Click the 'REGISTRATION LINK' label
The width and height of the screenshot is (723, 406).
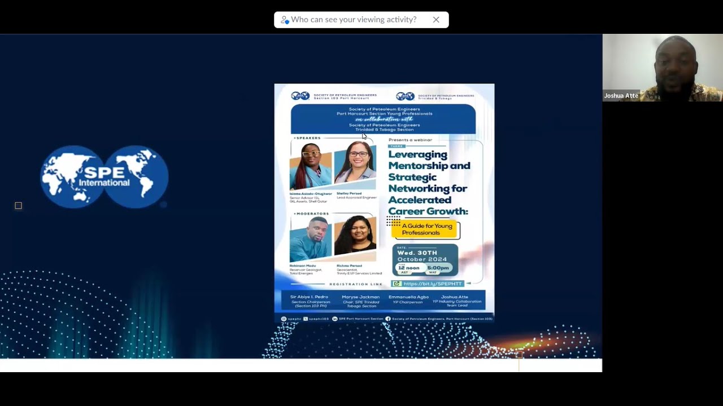[x=356, y=284]
